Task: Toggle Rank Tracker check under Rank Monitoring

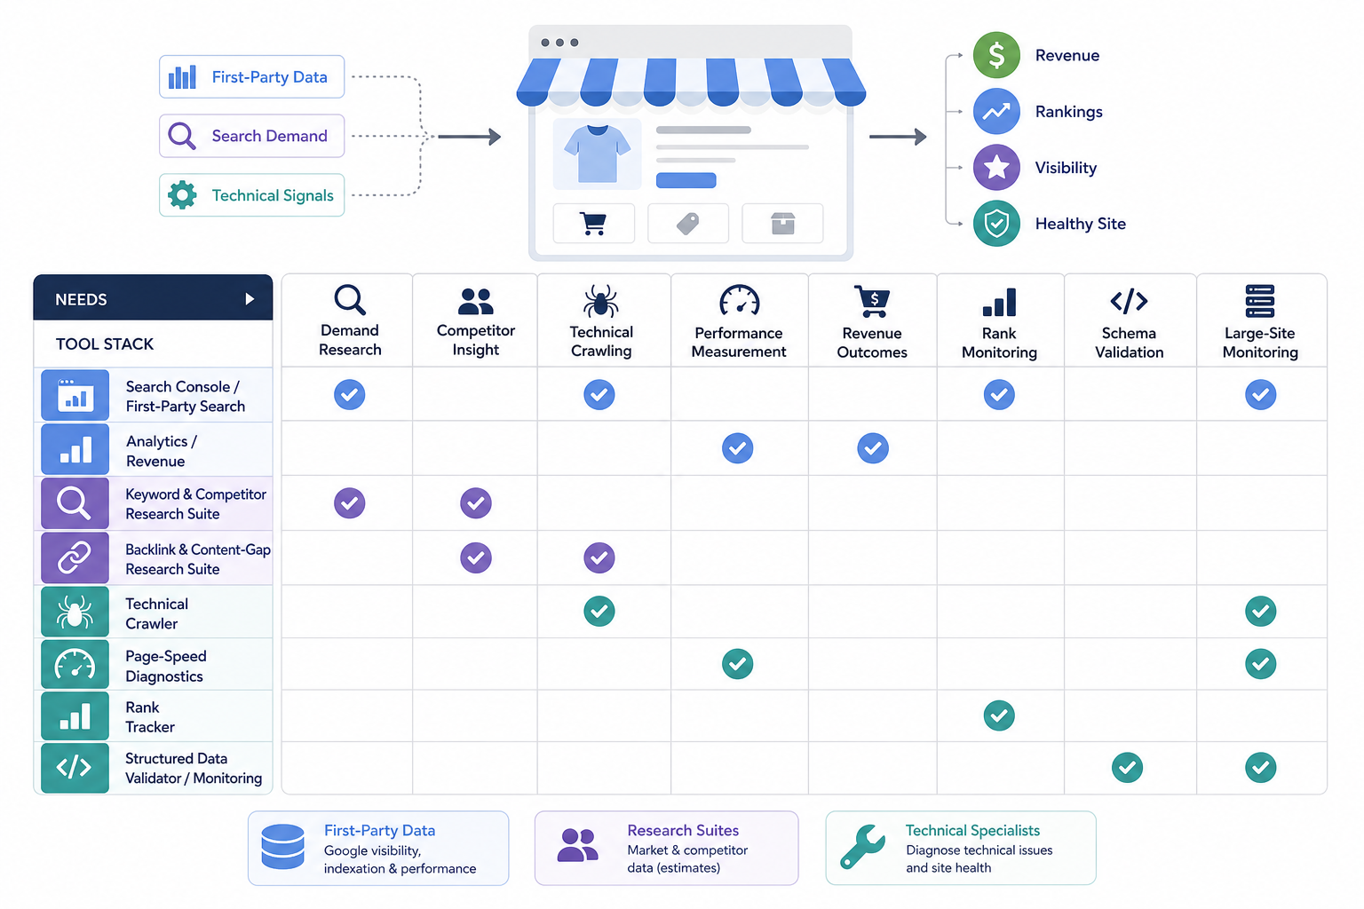Action: point(999,715)
